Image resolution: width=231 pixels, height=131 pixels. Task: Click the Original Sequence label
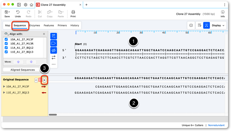click(16, 80)
